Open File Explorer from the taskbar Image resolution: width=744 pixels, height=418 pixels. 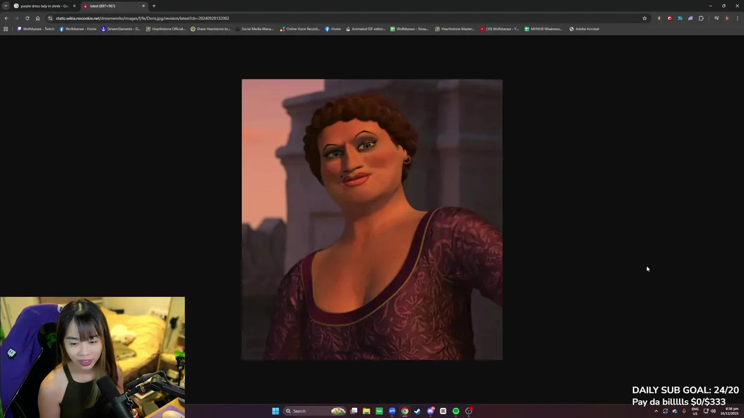pyautogui.click(x=366, y=411)
